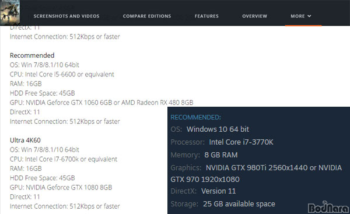
Task: Click the game cover thumbnail
Action: pos(10,12)
